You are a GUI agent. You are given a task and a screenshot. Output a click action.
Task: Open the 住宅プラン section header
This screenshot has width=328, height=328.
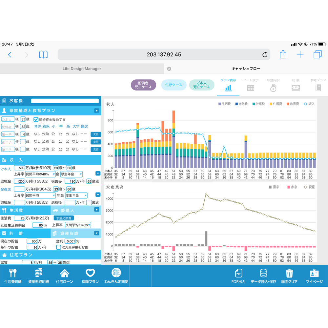51,255
